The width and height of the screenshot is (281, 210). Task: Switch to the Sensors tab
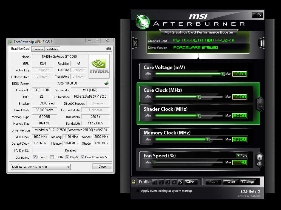[x=38, y=49]
